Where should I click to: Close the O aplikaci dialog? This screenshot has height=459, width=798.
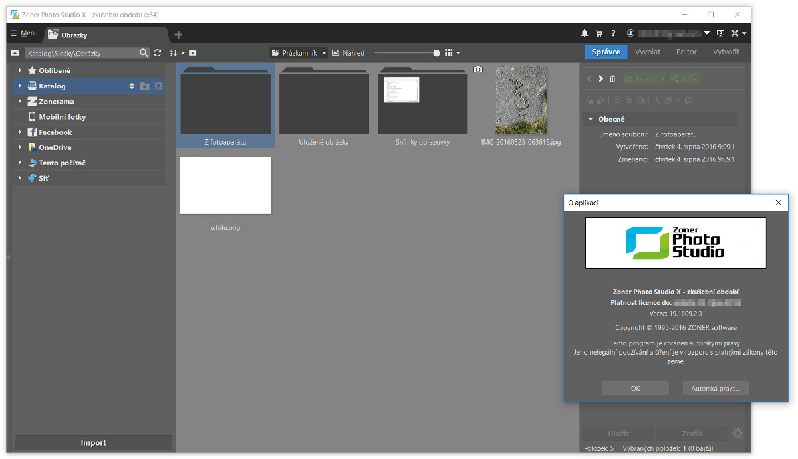click(x=779, y=203)
